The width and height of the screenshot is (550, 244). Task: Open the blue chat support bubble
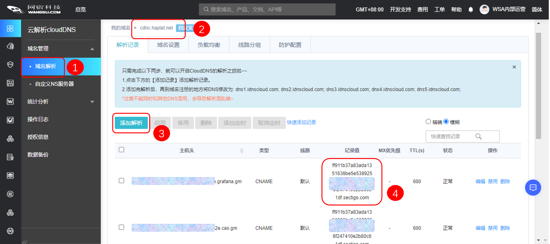tap(533, 187)
